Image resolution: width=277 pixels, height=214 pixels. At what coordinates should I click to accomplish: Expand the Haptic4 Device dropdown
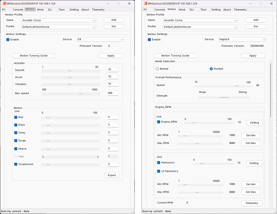pyautogui.click(x=242, y=39)
